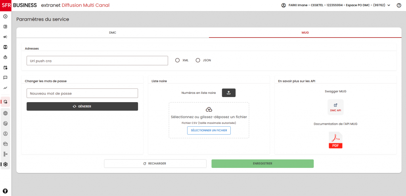
Task: Click the help question mark icon
Action: [x=399, y=6]
